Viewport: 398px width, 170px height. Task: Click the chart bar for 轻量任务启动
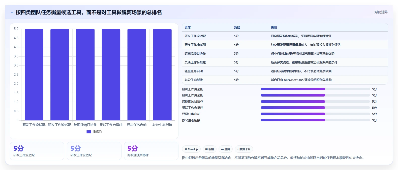[137, 75]
